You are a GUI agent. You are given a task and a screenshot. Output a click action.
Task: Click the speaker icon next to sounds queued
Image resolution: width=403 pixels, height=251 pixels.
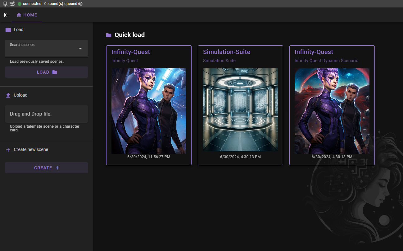(80, 4)
